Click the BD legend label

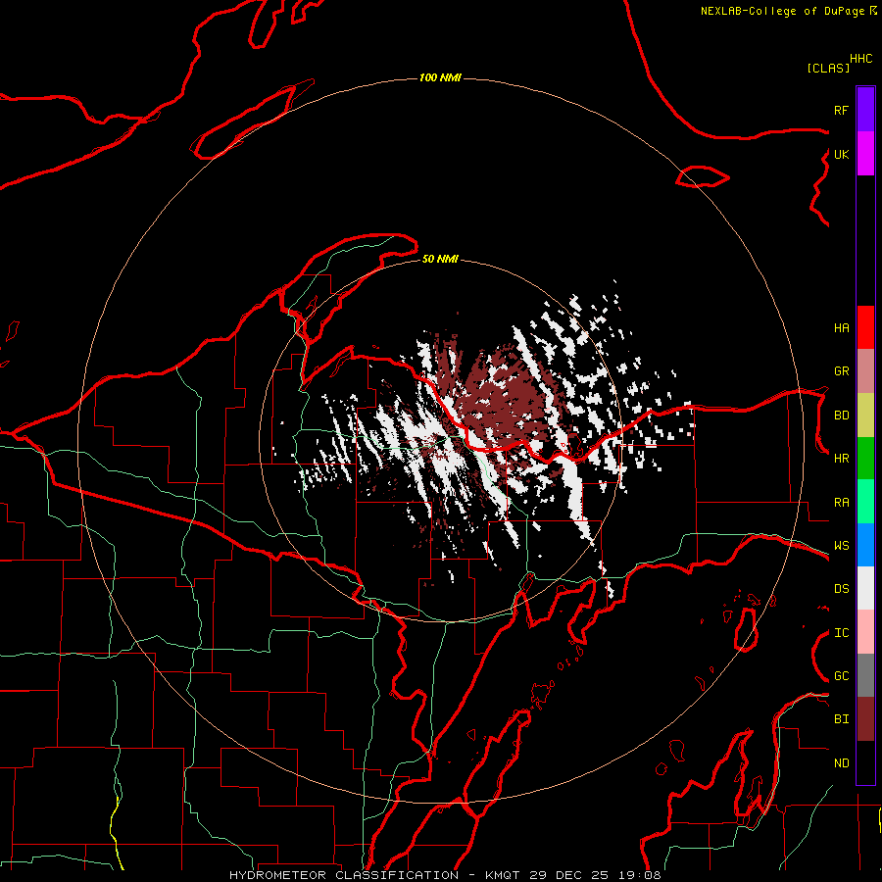click(841, 416)
